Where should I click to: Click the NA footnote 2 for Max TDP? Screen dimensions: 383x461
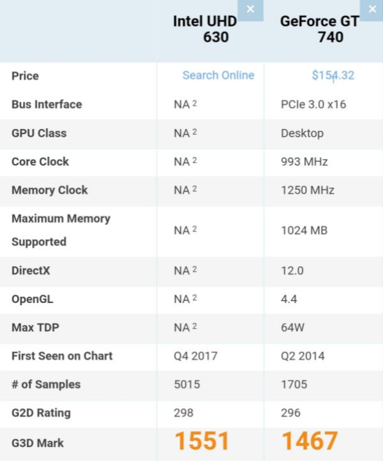[x=194, y=326]
